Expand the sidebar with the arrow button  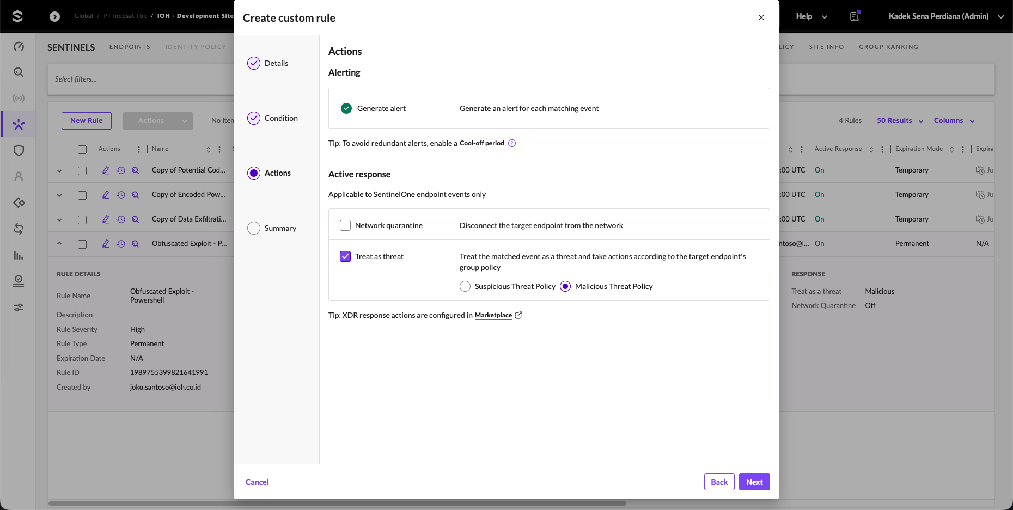[54, 16]
